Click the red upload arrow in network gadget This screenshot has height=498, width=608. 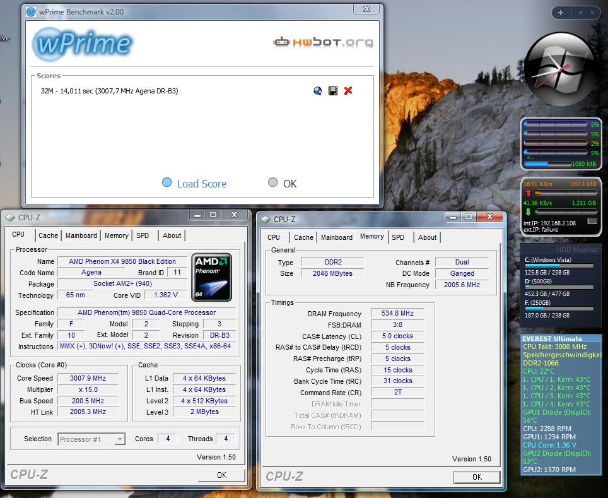528,193
